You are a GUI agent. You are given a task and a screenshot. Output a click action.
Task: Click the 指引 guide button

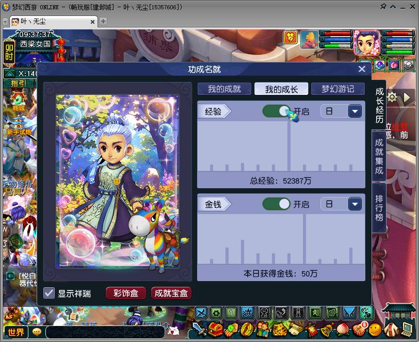click(19, 84)
